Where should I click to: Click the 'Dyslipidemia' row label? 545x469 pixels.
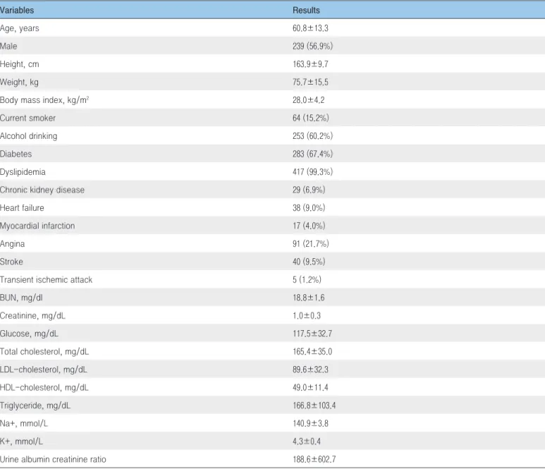[23, 172]
